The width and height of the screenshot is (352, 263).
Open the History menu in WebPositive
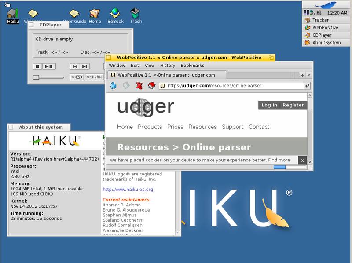[x=168, y=65]
